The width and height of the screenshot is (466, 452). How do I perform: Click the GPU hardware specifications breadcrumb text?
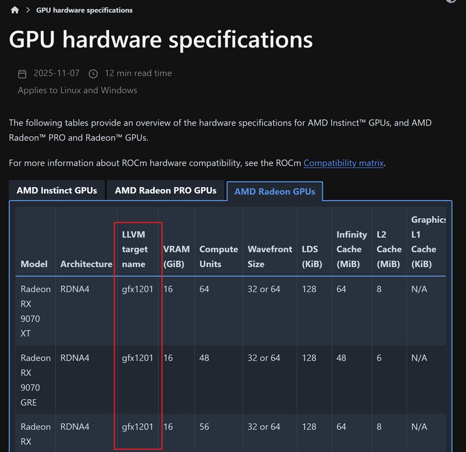(x=84, y=10)
